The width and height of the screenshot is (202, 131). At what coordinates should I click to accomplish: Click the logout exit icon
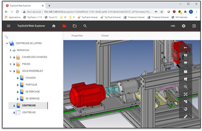(x=194, y=26)
